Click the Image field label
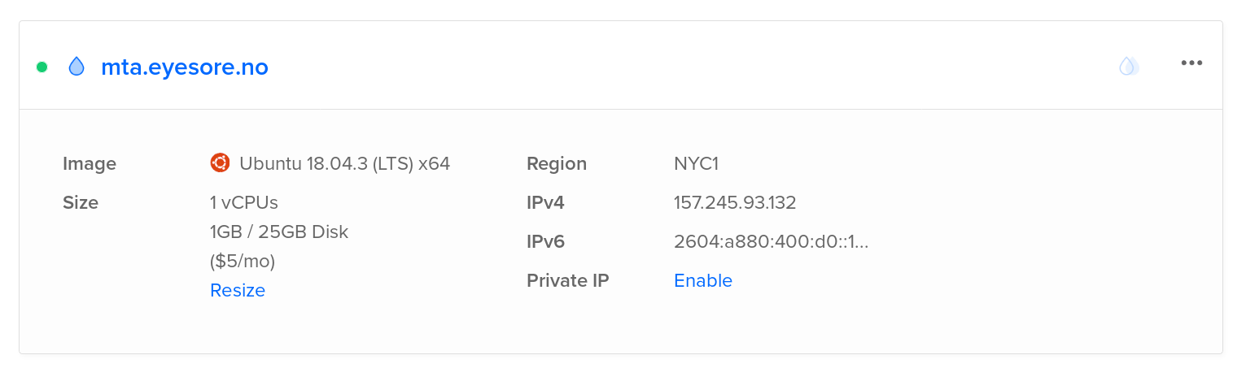 [x=90, y=164]
